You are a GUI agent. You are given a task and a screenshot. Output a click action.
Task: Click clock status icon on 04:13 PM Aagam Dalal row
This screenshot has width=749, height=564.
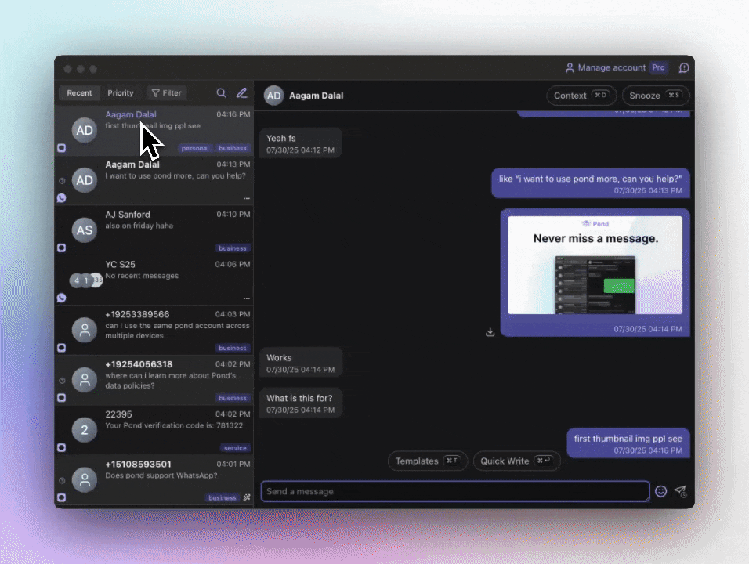click(x=62, y=181)
